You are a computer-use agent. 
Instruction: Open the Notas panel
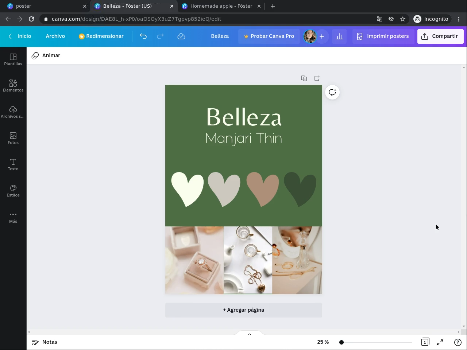coord(45,342)
